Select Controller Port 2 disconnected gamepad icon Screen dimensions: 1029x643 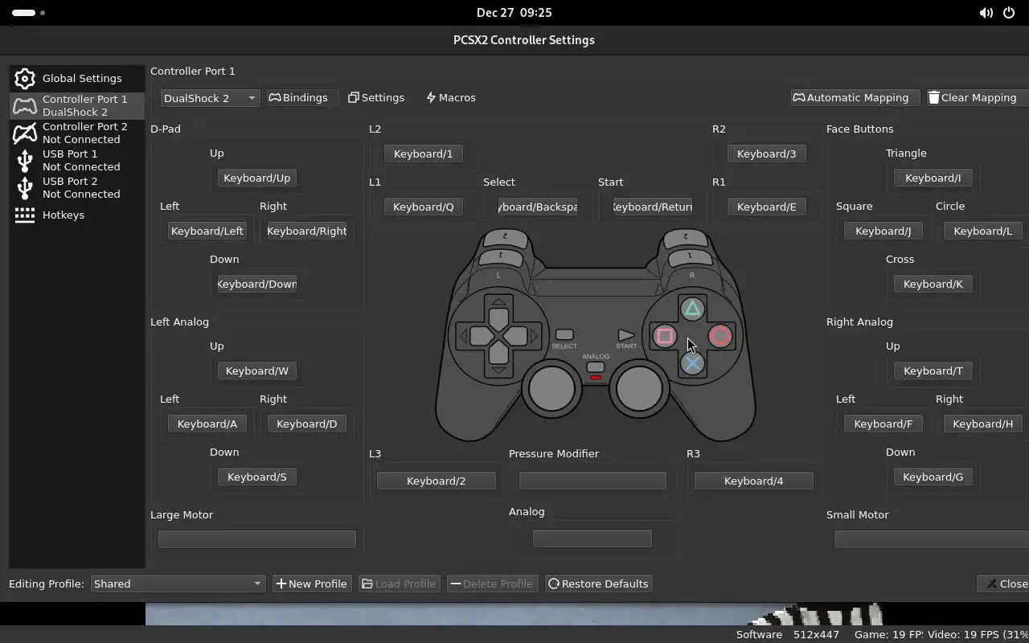coord(25,133)
